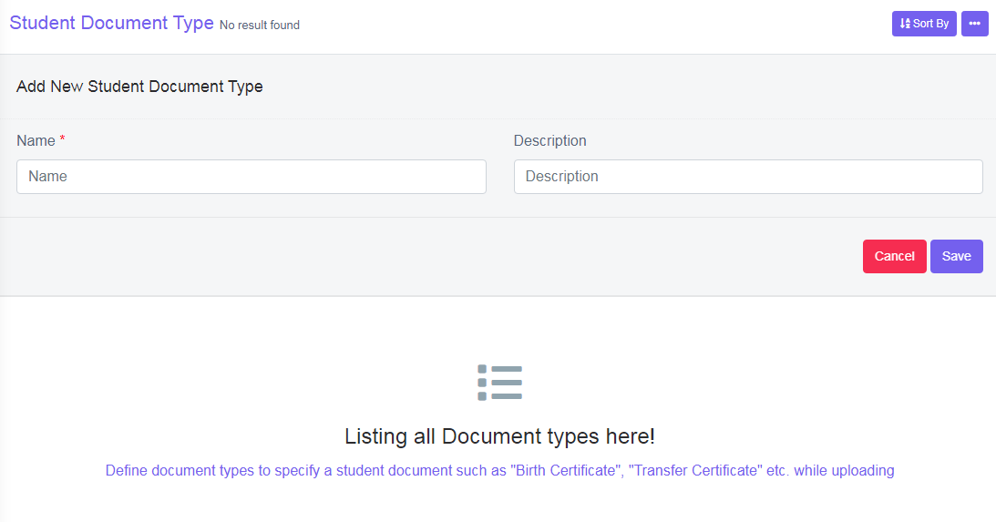Click the Student Document Type page title

point(112,23)
